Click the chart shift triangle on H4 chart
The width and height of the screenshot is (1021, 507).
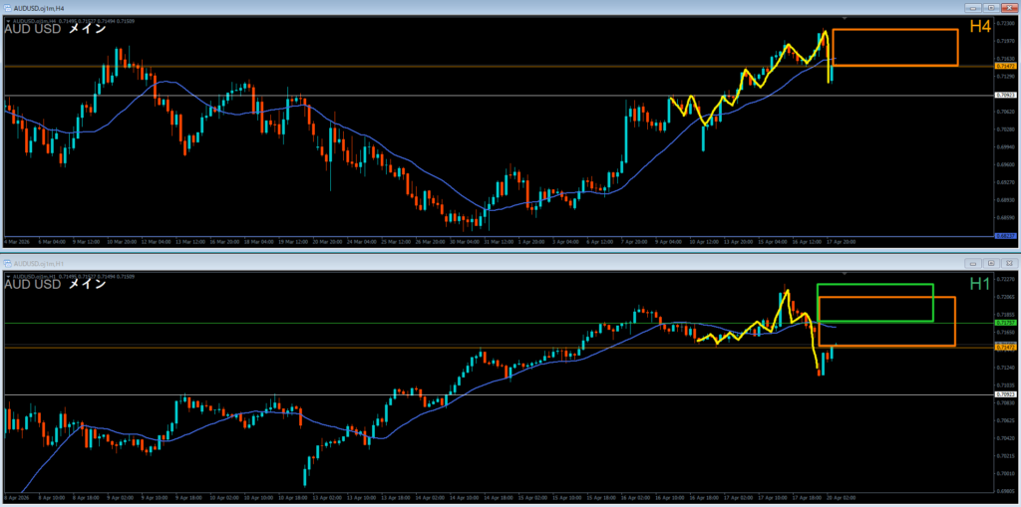846,19
